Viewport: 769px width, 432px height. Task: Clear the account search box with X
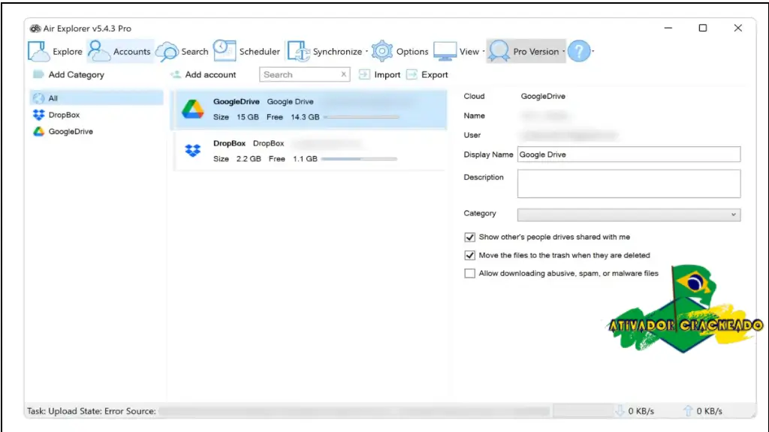[344, 74]
